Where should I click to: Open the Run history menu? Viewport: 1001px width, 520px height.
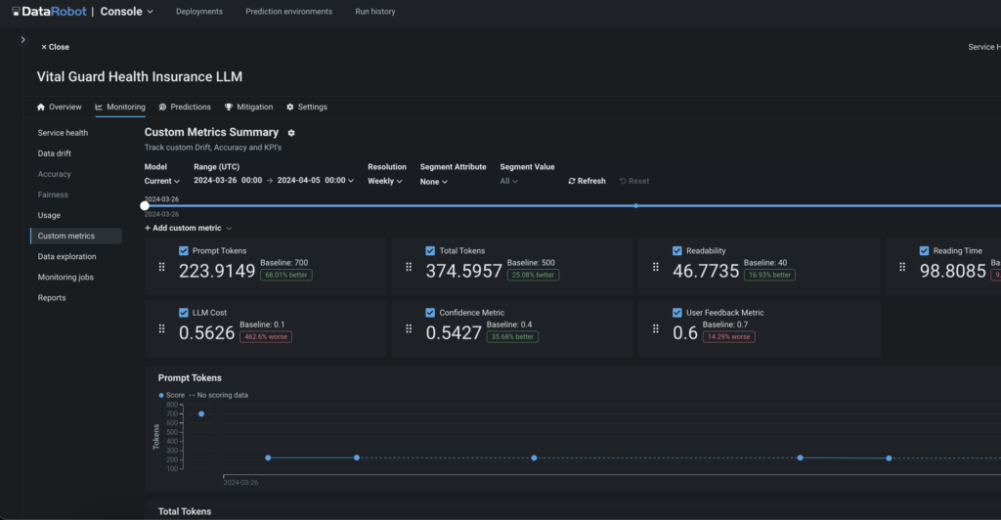(x=375, y=12)
